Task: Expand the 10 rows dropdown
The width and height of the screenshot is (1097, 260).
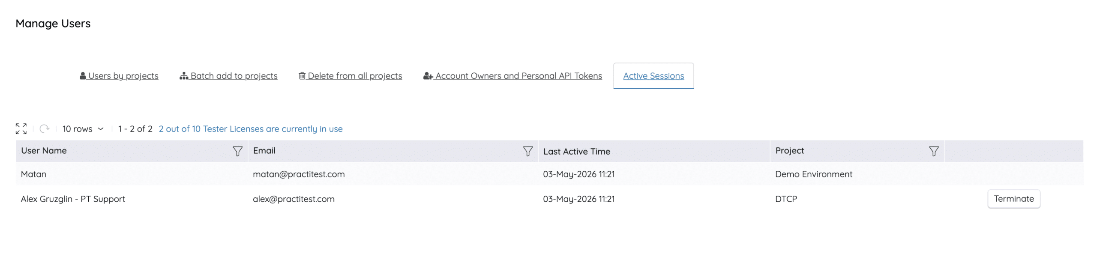Action: click(83, 129)
